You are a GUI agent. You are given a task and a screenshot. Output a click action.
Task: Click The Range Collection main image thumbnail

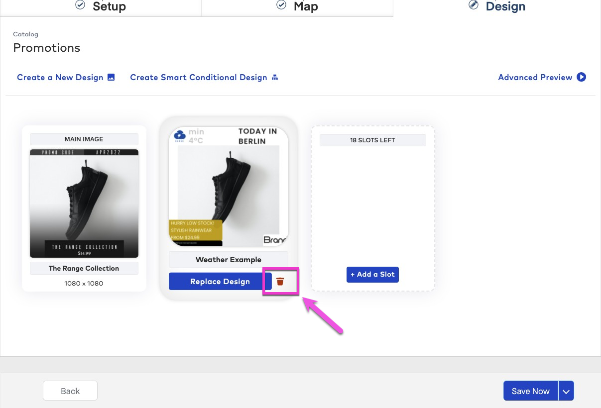[84, 204]
